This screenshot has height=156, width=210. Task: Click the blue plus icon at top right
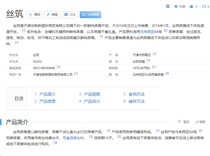[x=168, y=6]
